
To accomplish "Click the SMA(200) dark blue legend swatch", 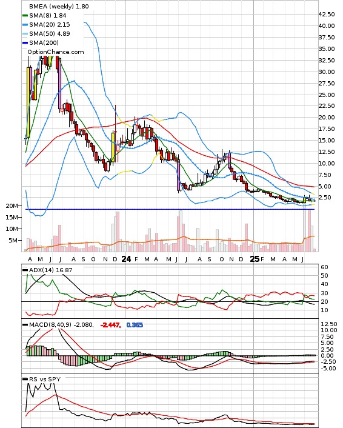I will point(25,43).
